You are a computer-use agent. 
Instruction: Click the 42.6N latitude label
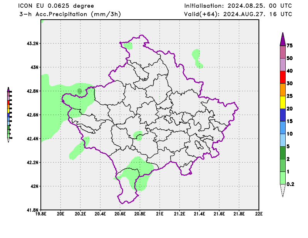(x=33, y=115)
